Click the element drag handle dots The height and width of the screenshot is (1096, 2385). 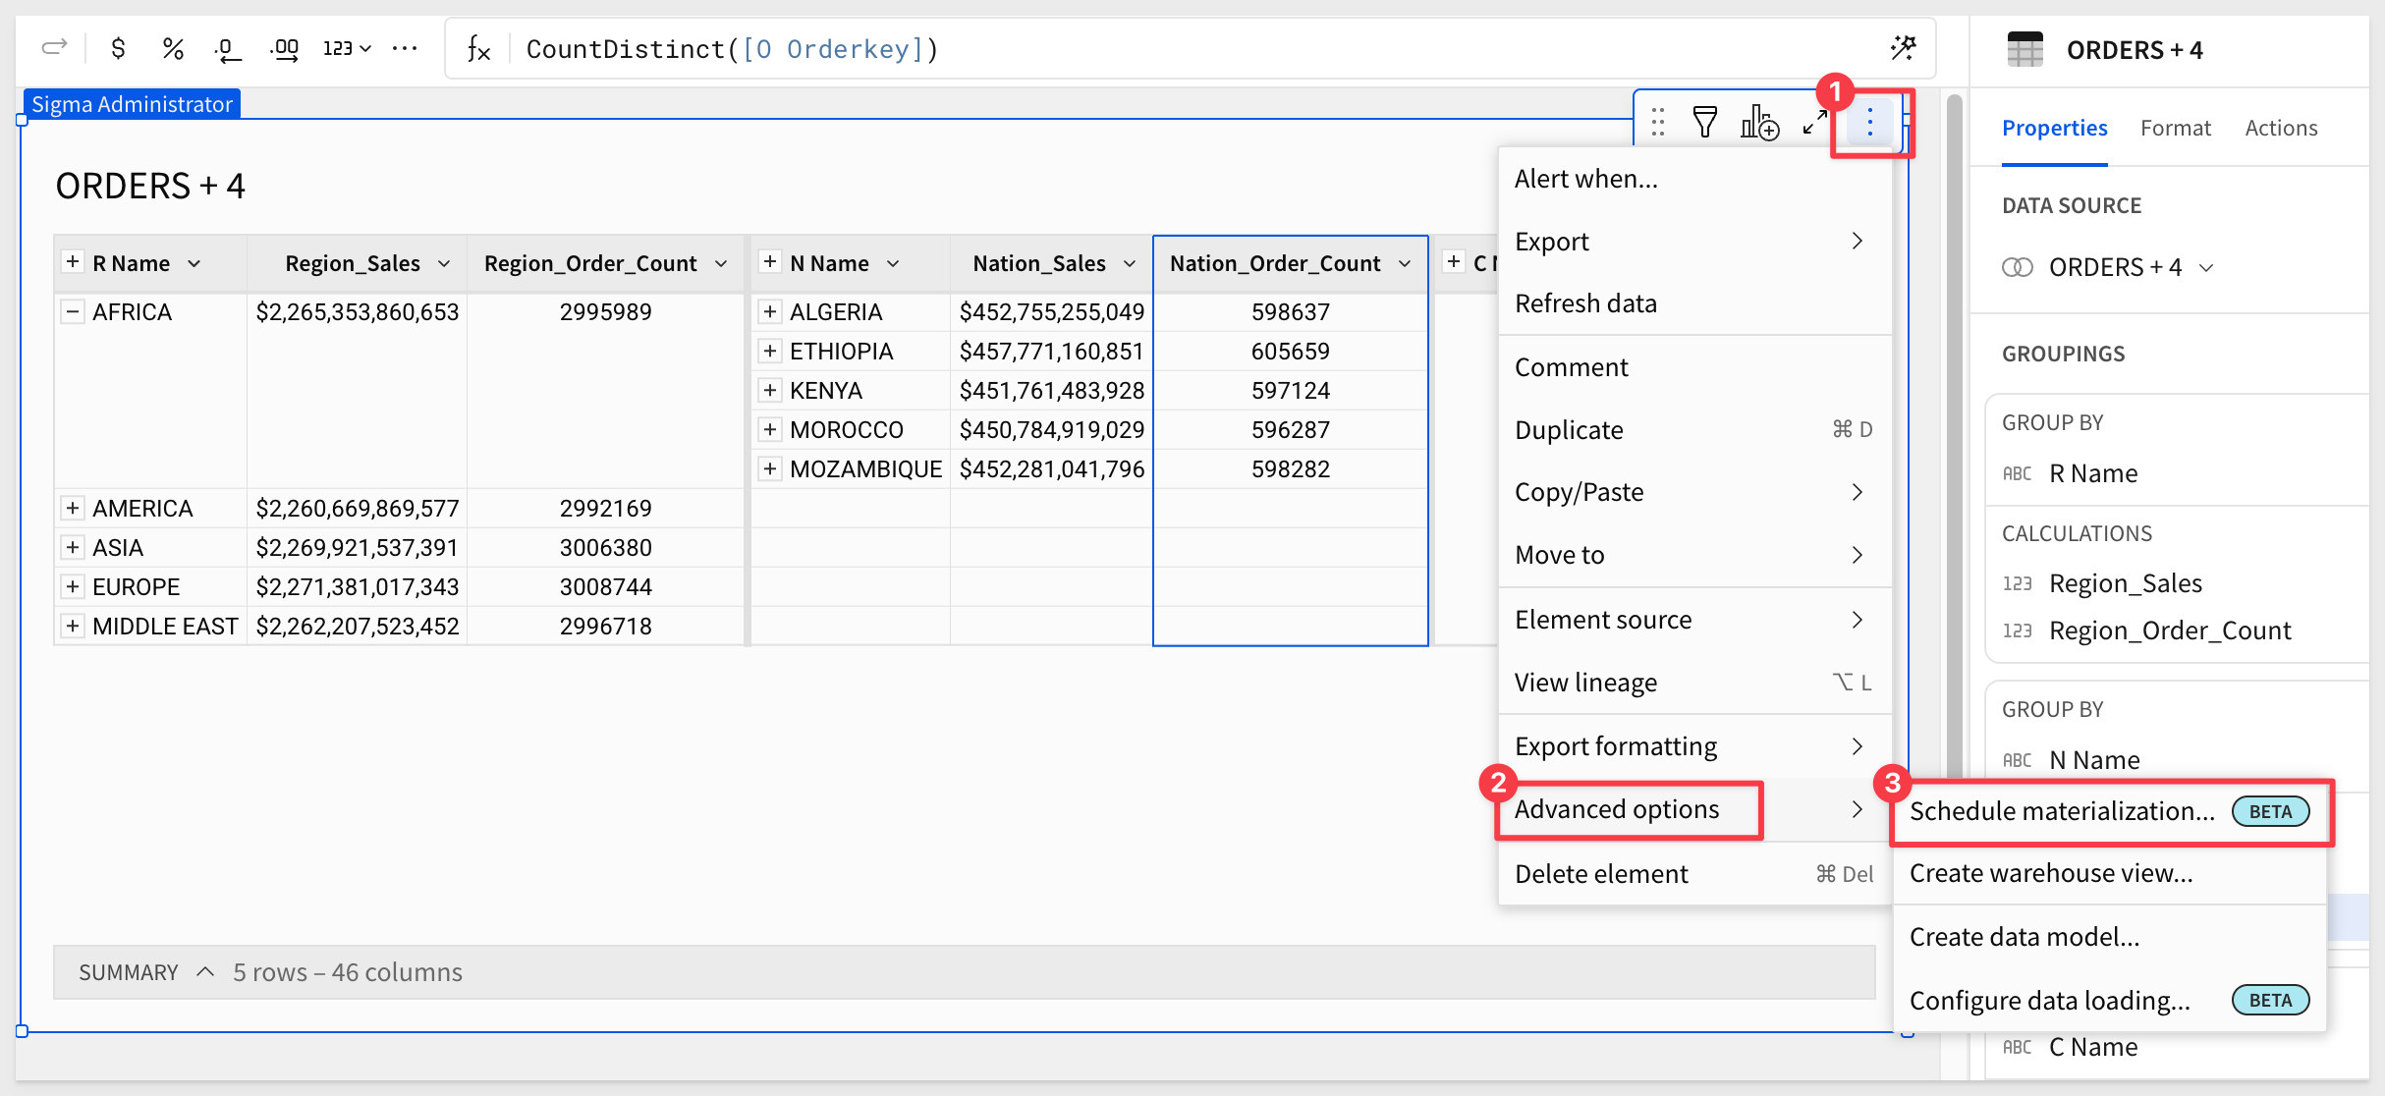point(1658,122)
